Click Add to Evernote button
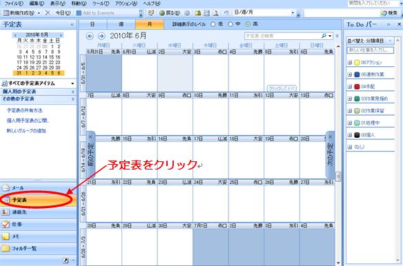This screenshot has height=266, width=403. click(x=95, y=13)
